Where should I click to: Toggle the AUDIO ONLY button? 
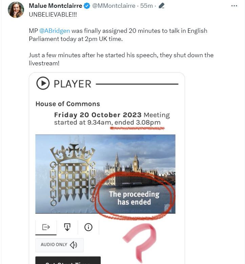point(59,245)
